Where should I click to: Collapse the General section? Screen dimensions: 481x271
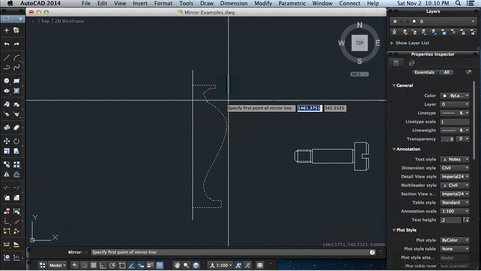[x=394, y=85]
